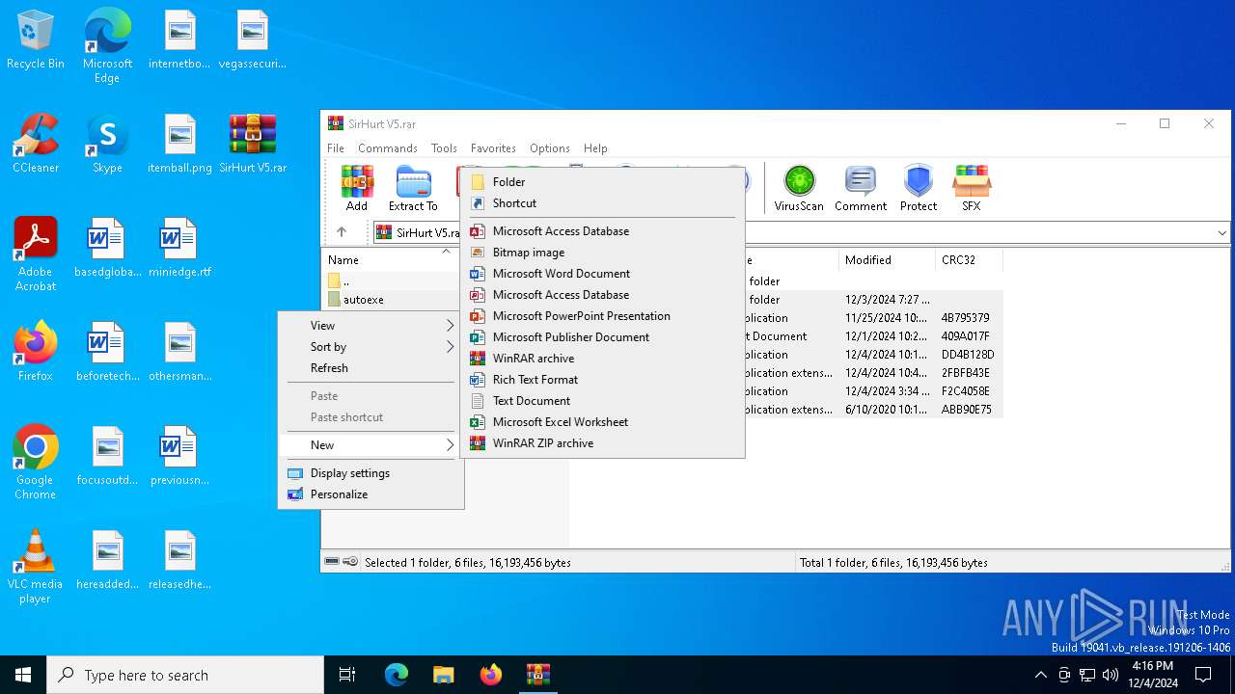Open the volume control in the tray
Viewport: 1235px width, 694px height.
[1110, 675]
